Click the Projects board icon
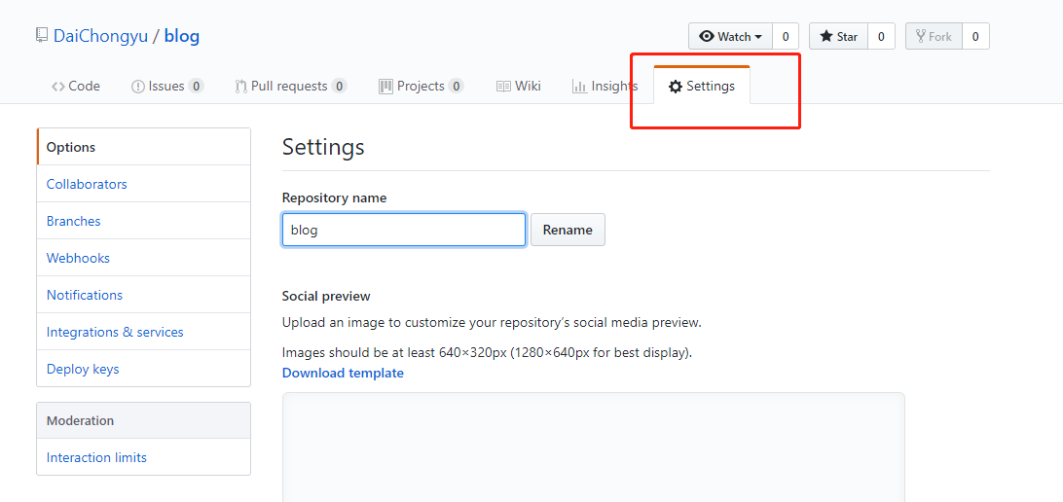The width and height of the screenshot is (1063, 502). click(x=385, y=86)
